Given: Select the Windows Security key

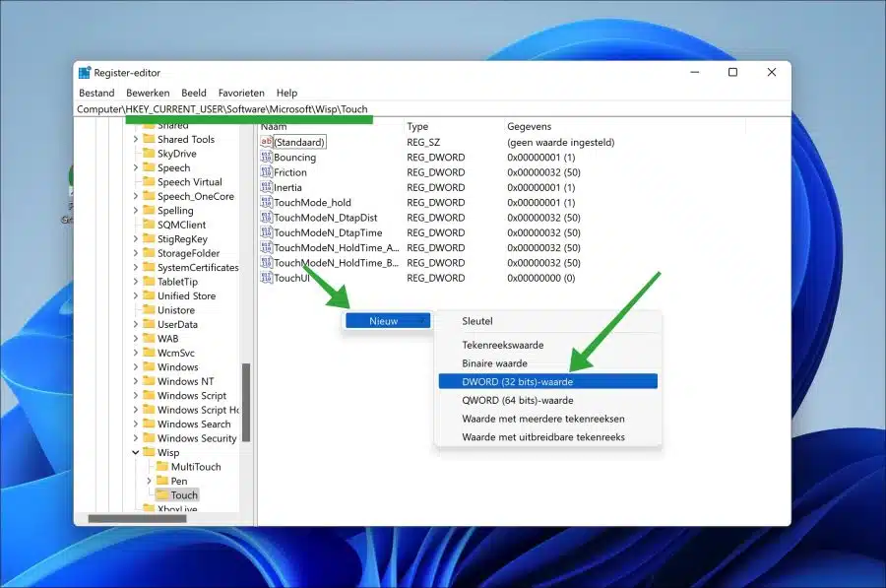Looking at the screenshot, I should click(197, 438).
